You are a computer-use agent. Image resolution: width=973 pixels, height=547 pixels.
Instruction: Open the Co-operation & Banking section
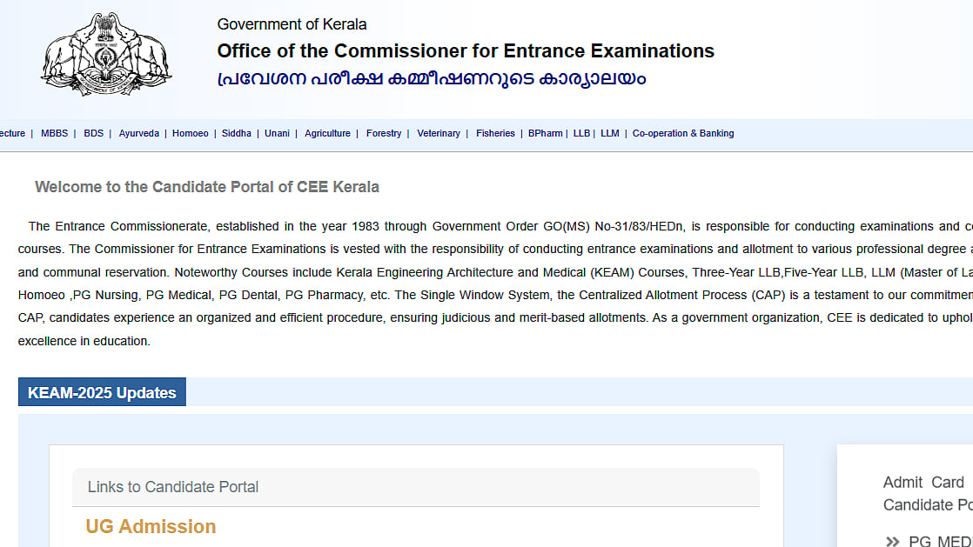pyautogui.click(x=683, y=133)
